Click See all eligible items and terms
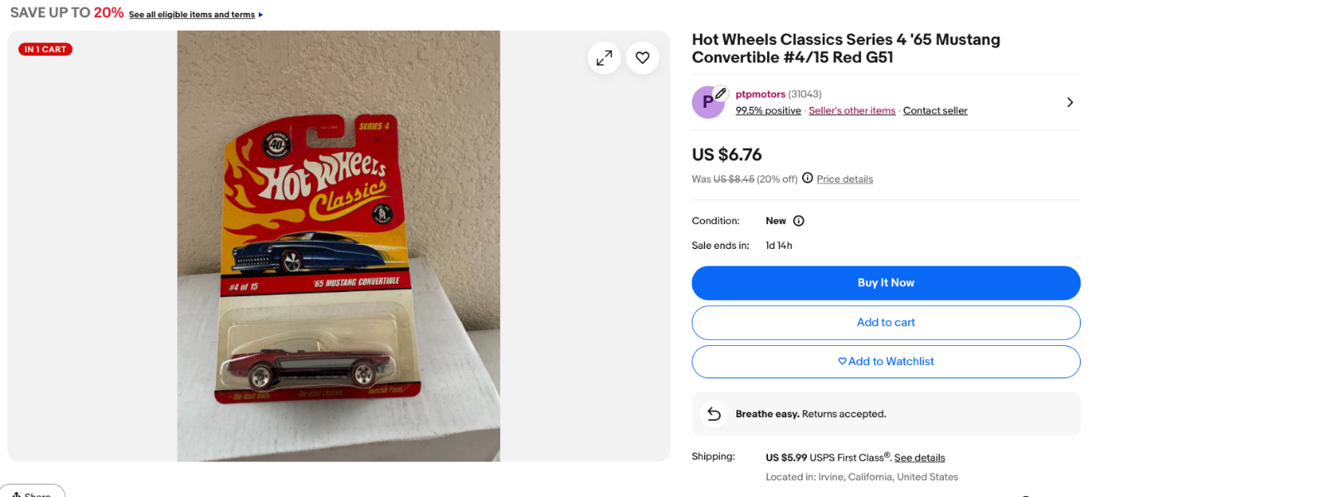 tap(192, 15)
